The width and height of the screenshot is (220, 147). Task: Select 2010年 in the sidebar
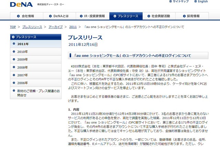[36, 52]
